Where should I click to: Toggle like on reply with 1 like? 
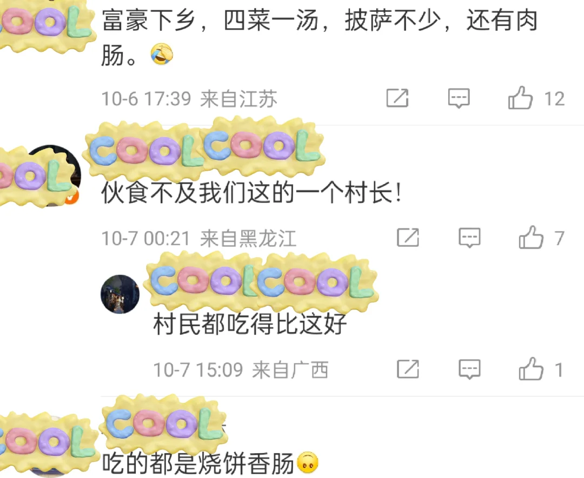pos(531,369)
